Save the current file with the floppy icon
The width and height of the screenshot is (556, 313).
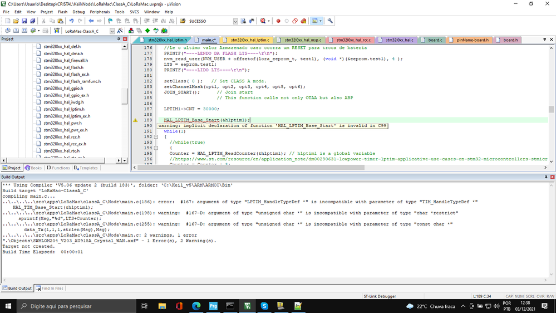[x=24, y=21]
